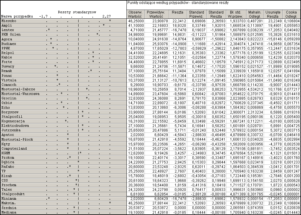Image resolution: width=301 pixels, height=215 pixels.
Task: Click Mieszko residual 22,3412
Action: (179, 21)
